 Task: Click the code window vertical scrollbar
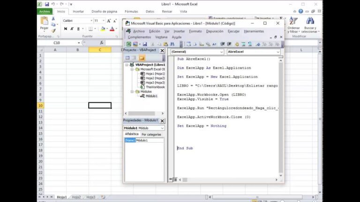point(281,118)
